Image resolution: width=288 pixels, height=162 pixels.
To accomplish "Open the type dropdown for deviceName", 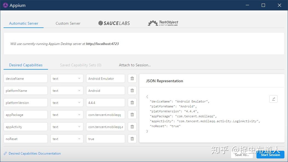I will [x=67, y=78].
